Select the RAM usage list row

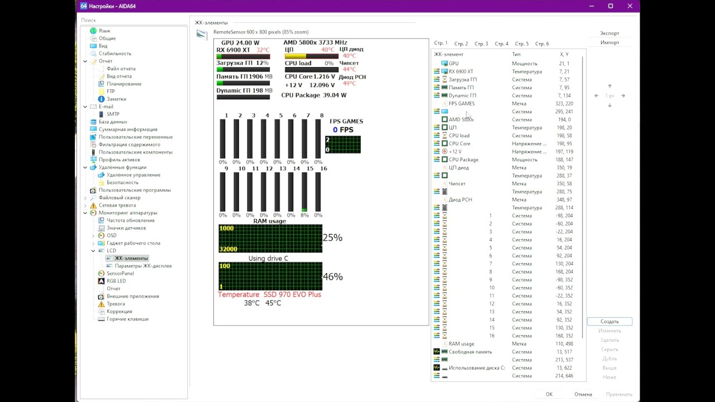pyautogui.click(x=506, y=344)
